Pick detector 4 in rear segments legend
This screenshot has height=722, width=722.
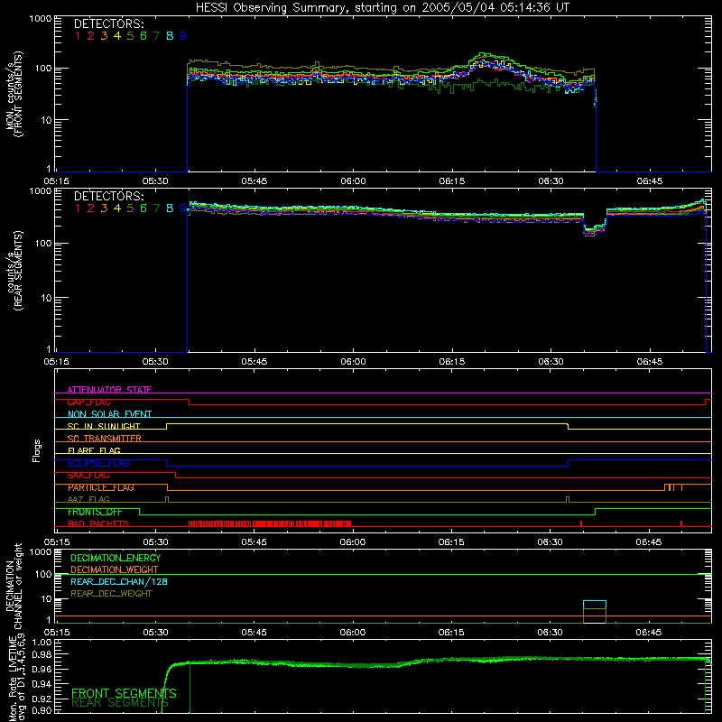pyautogui.click(x=117, y=208)
